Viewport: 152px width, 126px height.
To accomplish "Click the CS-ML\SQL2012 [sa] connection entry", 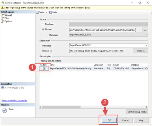I will (x=14, y=88).
